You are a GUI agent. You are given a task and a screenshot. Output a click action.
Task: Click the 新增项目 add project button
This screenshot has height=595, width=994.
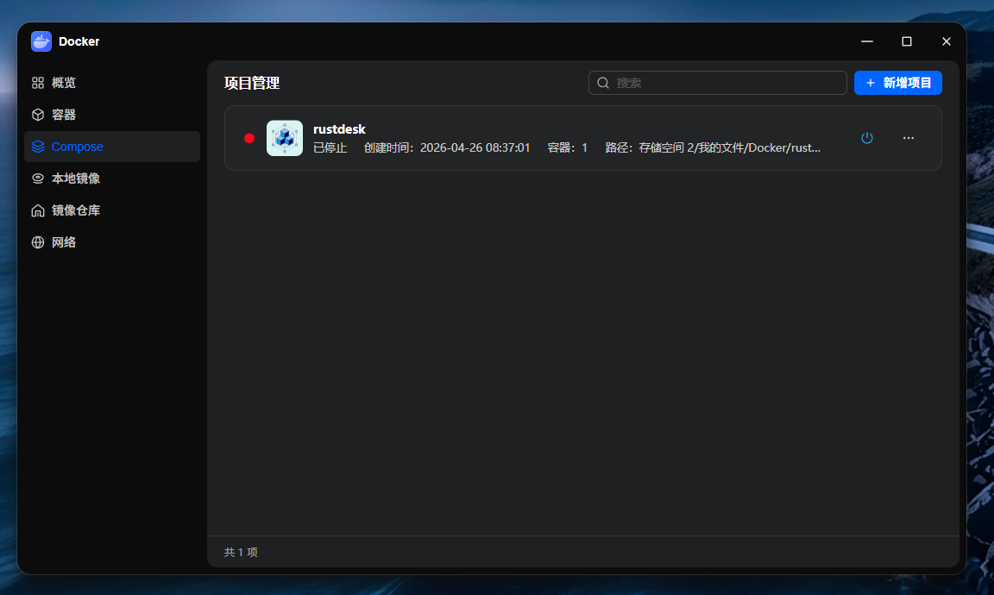pos(897,83)
